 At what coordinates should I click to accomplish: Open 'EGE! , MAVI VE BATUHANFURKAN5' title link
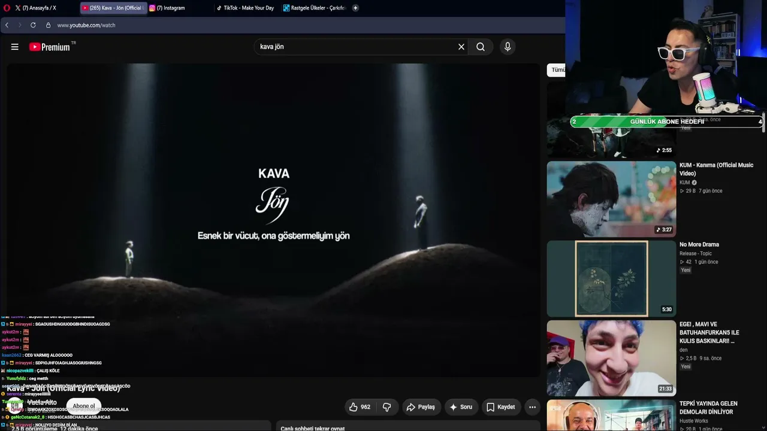coord(709,333)
